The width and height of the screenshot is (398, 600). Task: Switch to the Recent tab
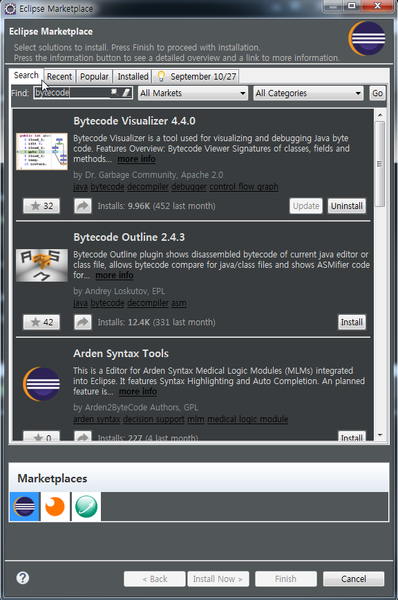(x=59, y=77)
